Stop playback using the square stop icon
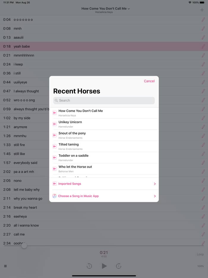The width and height of the screenshot is (208, 278). [5, 266]
